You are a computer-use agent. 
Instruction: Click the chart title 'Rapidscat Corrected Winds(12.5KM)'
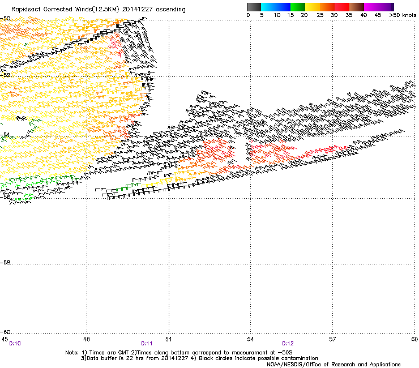(x=65, y=10)
